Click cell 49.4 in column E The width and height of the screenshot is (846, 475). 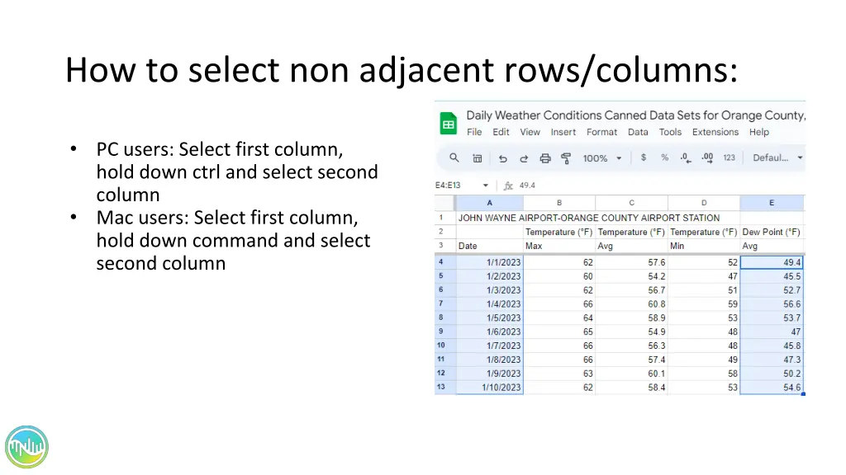772,262
